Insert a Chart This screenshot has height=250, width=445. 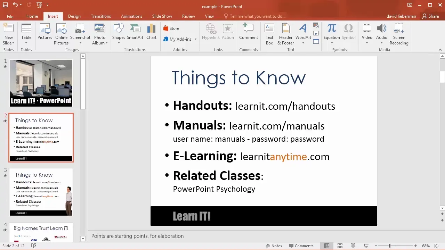(x=151, y=31)
